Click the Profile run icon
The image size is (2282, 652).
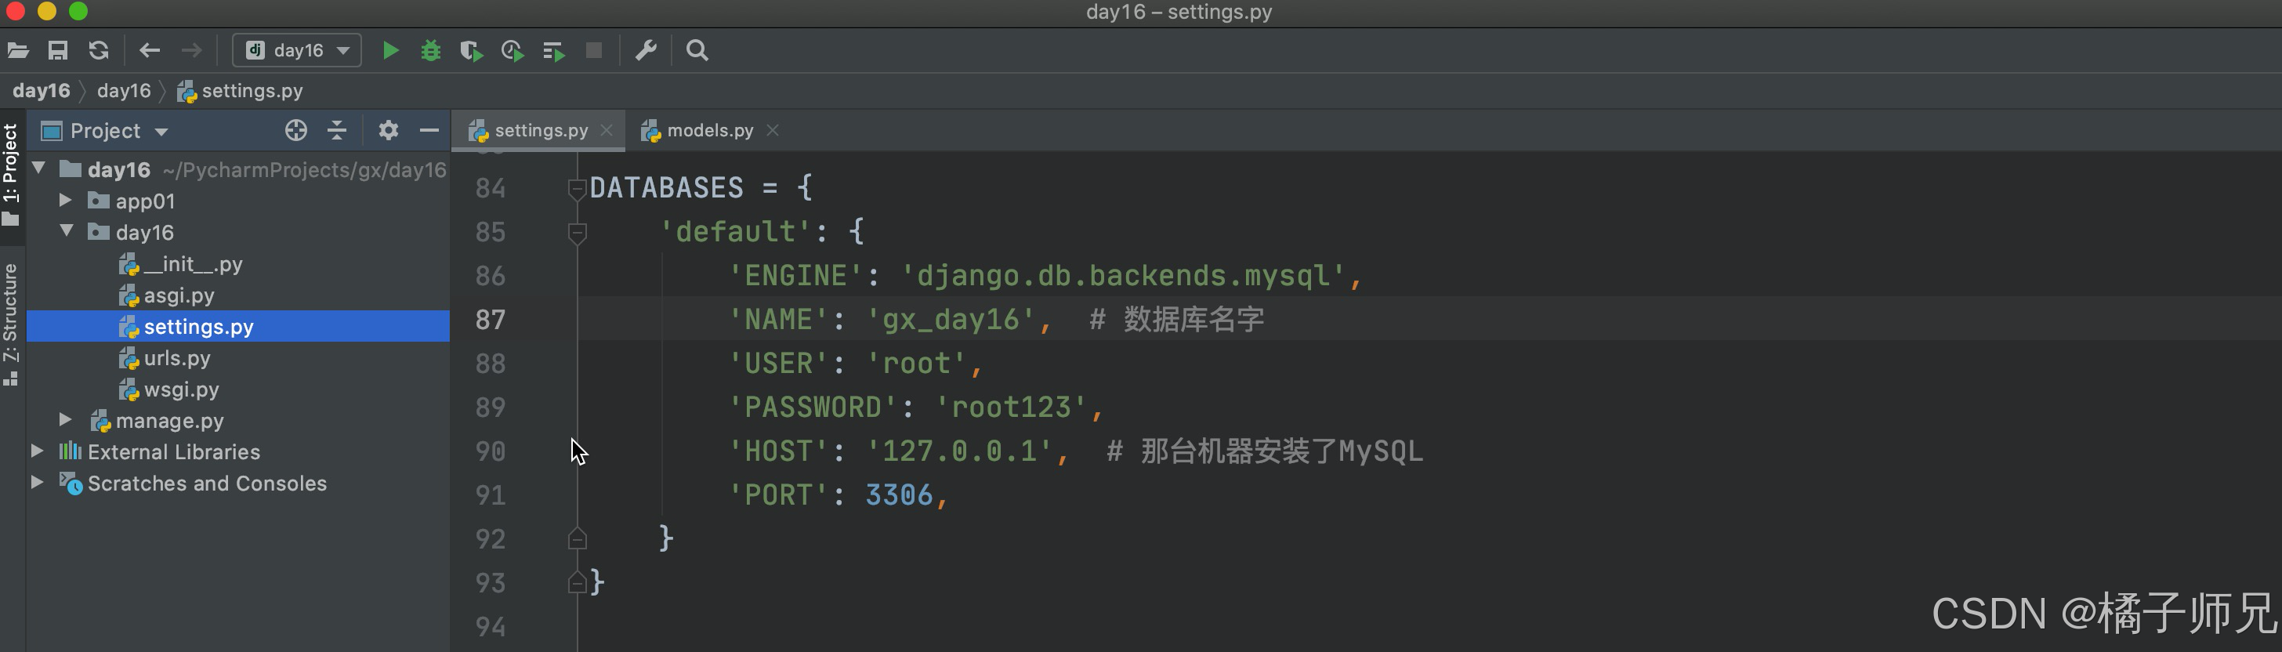(512, 52)
